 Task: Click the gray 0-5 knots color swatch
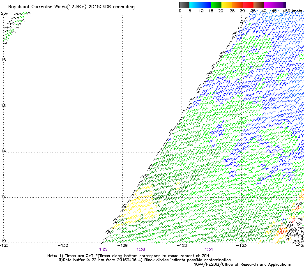pyautogui.click(x=184, y=5)
